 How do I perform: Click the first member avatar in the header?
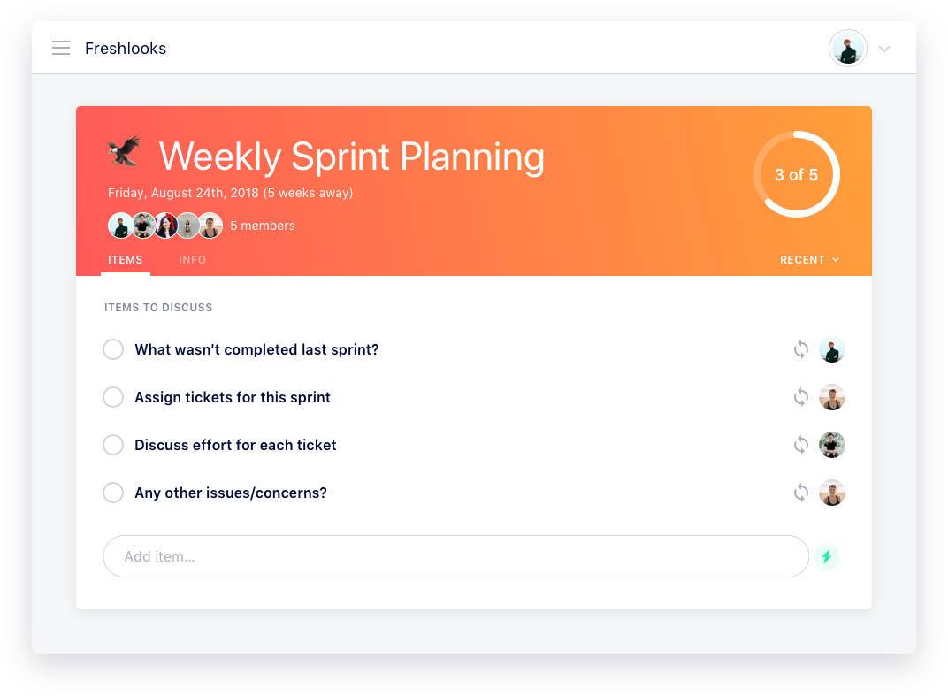(121, 226)
